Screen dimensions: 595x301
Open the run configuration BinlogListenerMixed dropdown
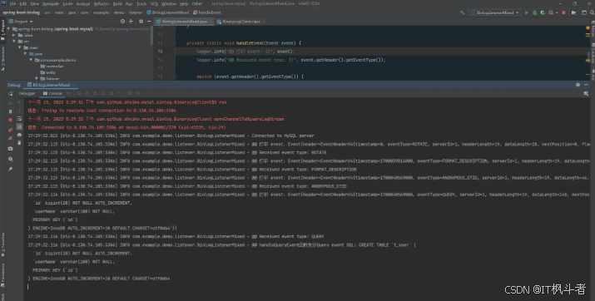[495, 12]
